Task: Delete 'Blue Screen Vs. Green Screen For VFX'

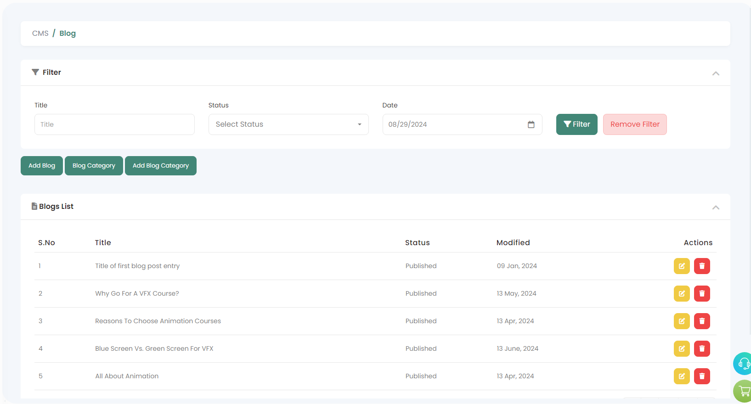Action: click(x=702, y=349)
